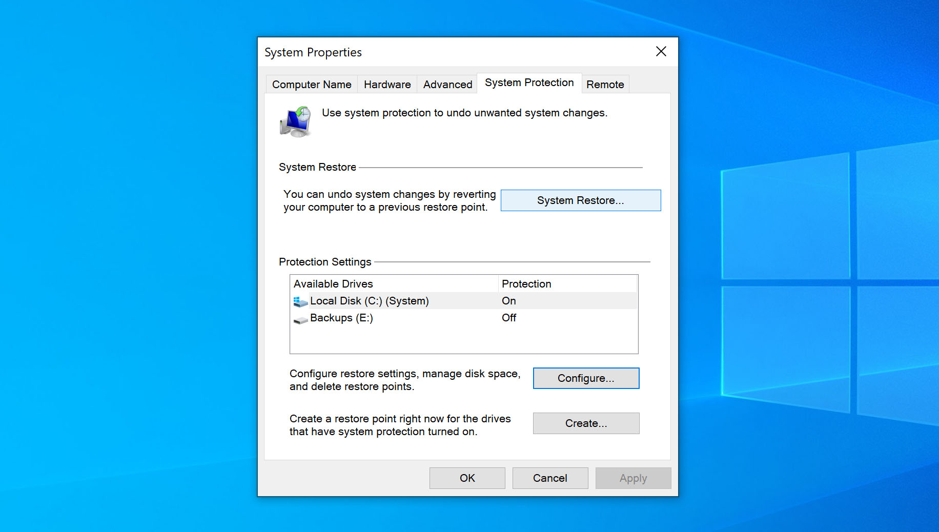This screenshot has width=939, height=532.
Task: Launch System Restore
Action: pos(581,200)
